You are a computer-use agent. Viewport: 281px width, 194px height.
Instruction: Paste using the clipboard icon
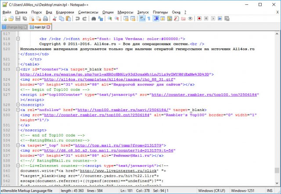[68, 18]
